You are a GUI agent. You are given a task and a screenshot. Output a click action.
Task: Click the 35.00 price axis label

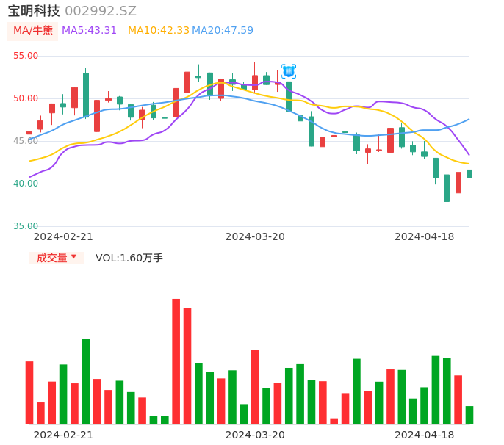26,226
